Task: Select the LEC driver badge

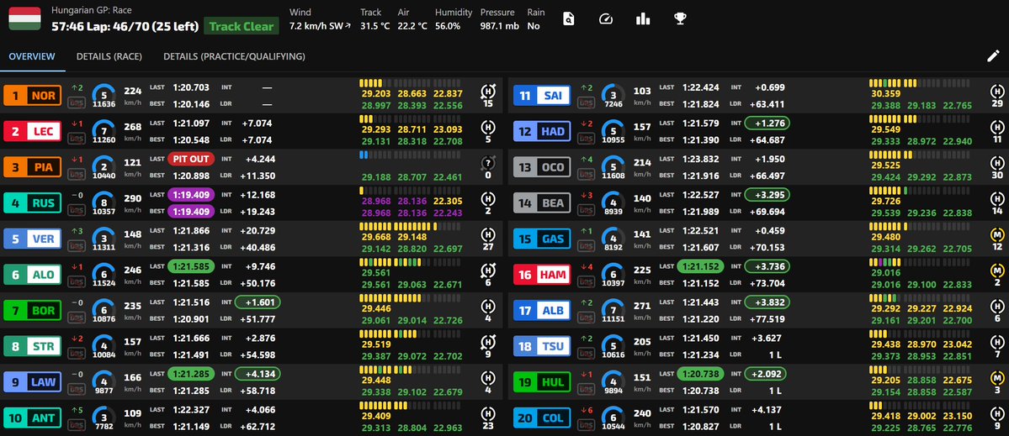Action: click(34, 132)
